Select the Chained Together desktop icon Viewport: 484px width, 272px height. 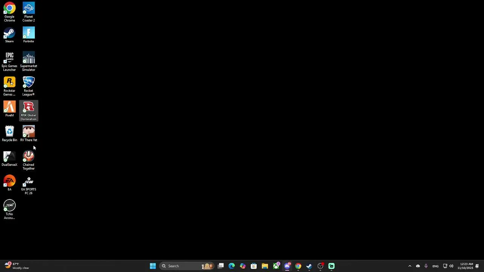click(x=28, y=161)
